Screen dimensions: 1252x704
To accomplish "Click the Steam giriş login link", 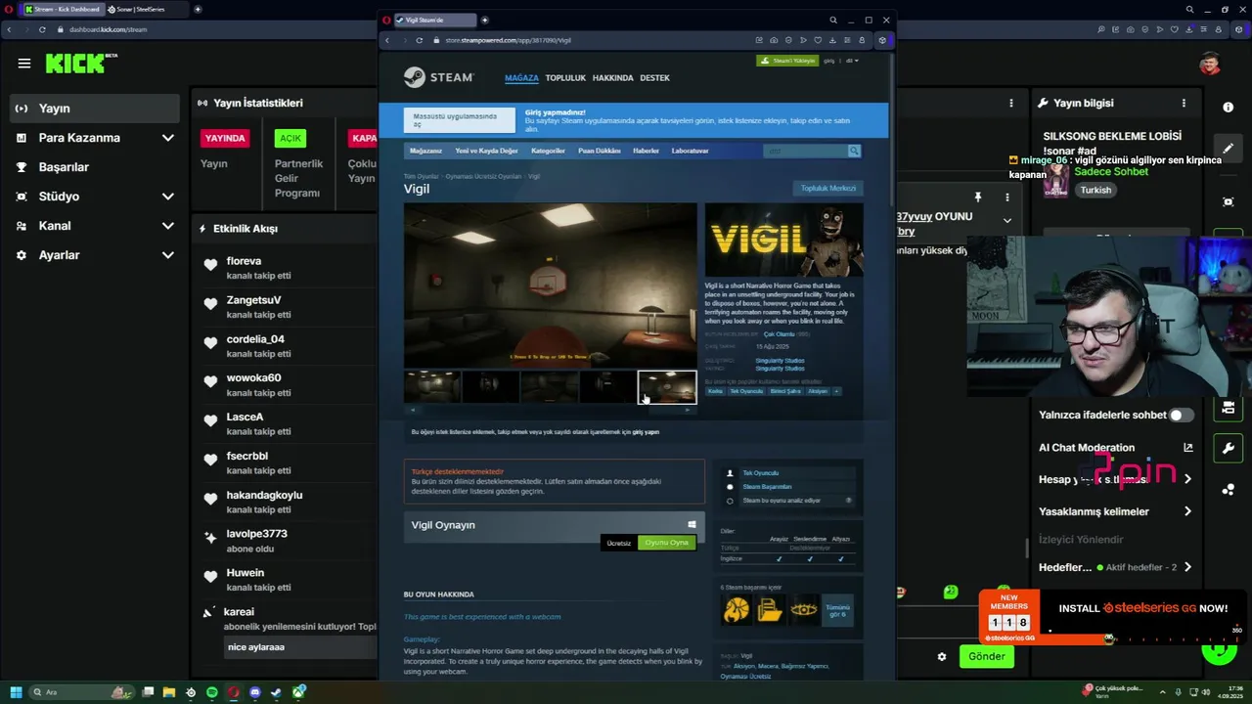I will (x=828, y=61).
